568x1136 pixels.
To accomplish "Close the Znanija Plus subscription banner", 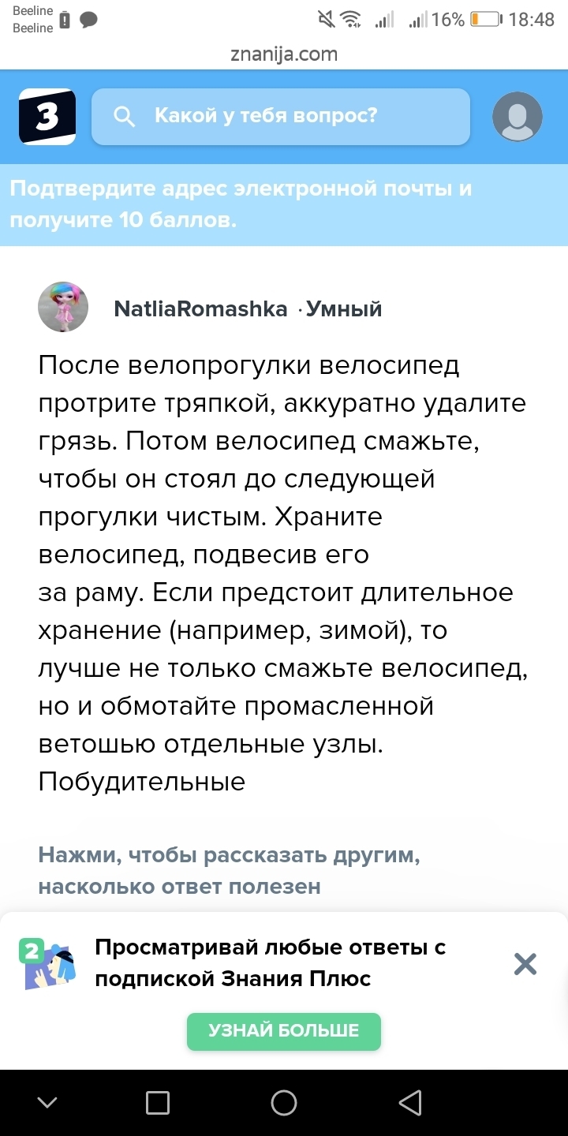I will coord(525,964).
